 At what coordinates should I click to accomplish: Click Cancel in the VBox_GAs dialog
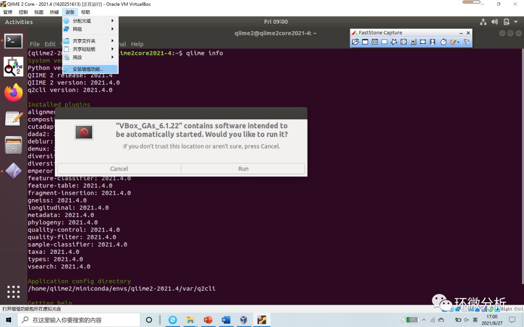pyautogui.click(x=119, y=169)
